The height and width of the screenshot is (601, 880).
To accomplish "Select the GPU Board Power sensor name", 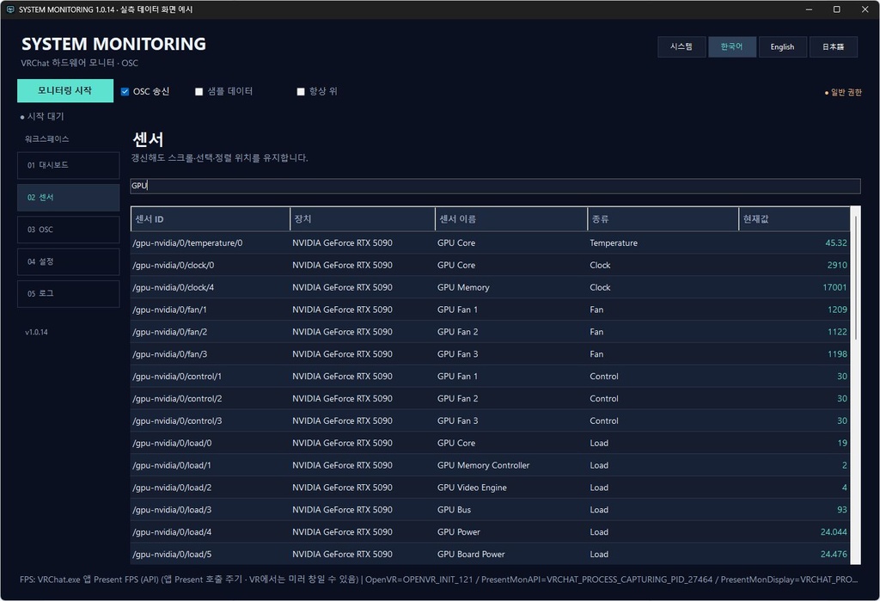I will coord(471,555).
